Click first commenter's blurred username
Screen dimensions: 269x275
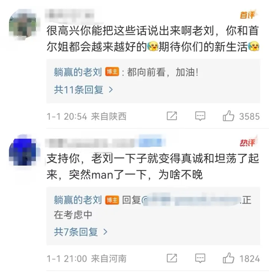(70, 15)
